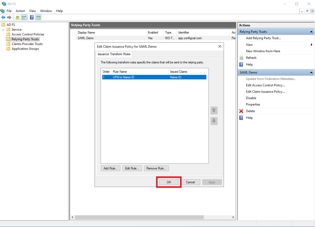Toggle Show/Hide Action Pane toolbar icon

(38, 18)
